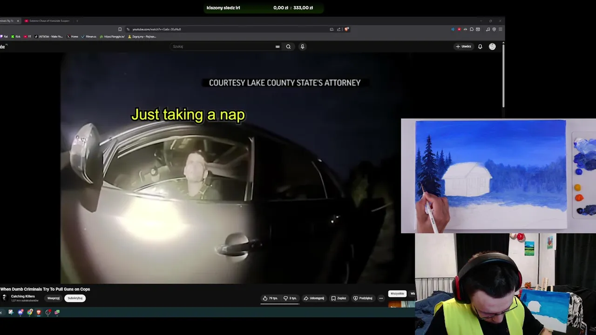The height and width of the screenshot is (335, 596).
Task: Click the Subskrybuj button
Action: tap(75, 298)
